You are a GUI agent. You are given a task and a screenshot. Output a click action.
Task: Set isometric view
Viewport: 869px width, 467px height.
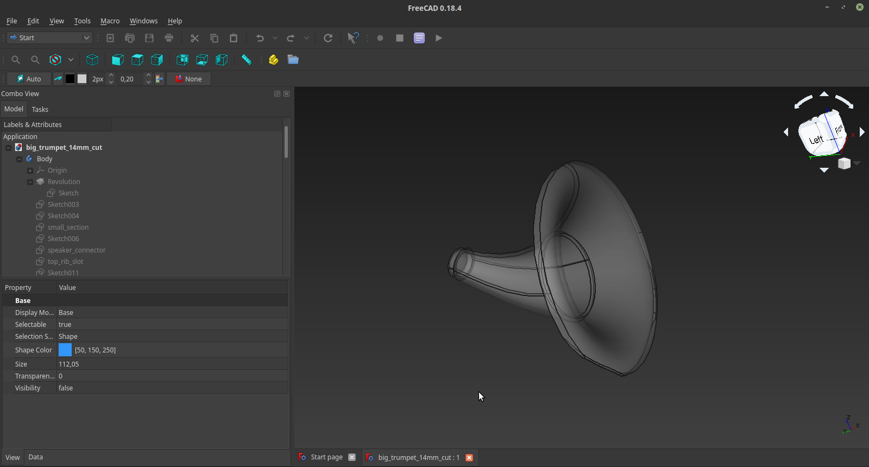click(x=93, y=60)
